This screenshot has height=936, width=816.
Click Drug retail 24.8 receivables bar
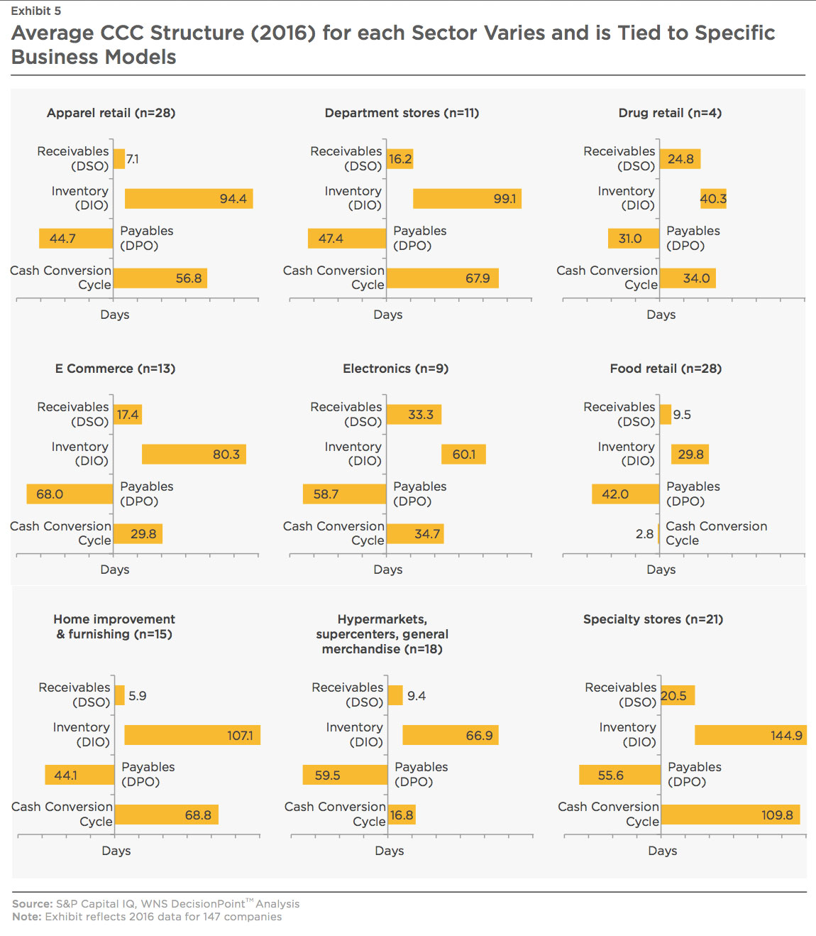click(x=680, y=159)
